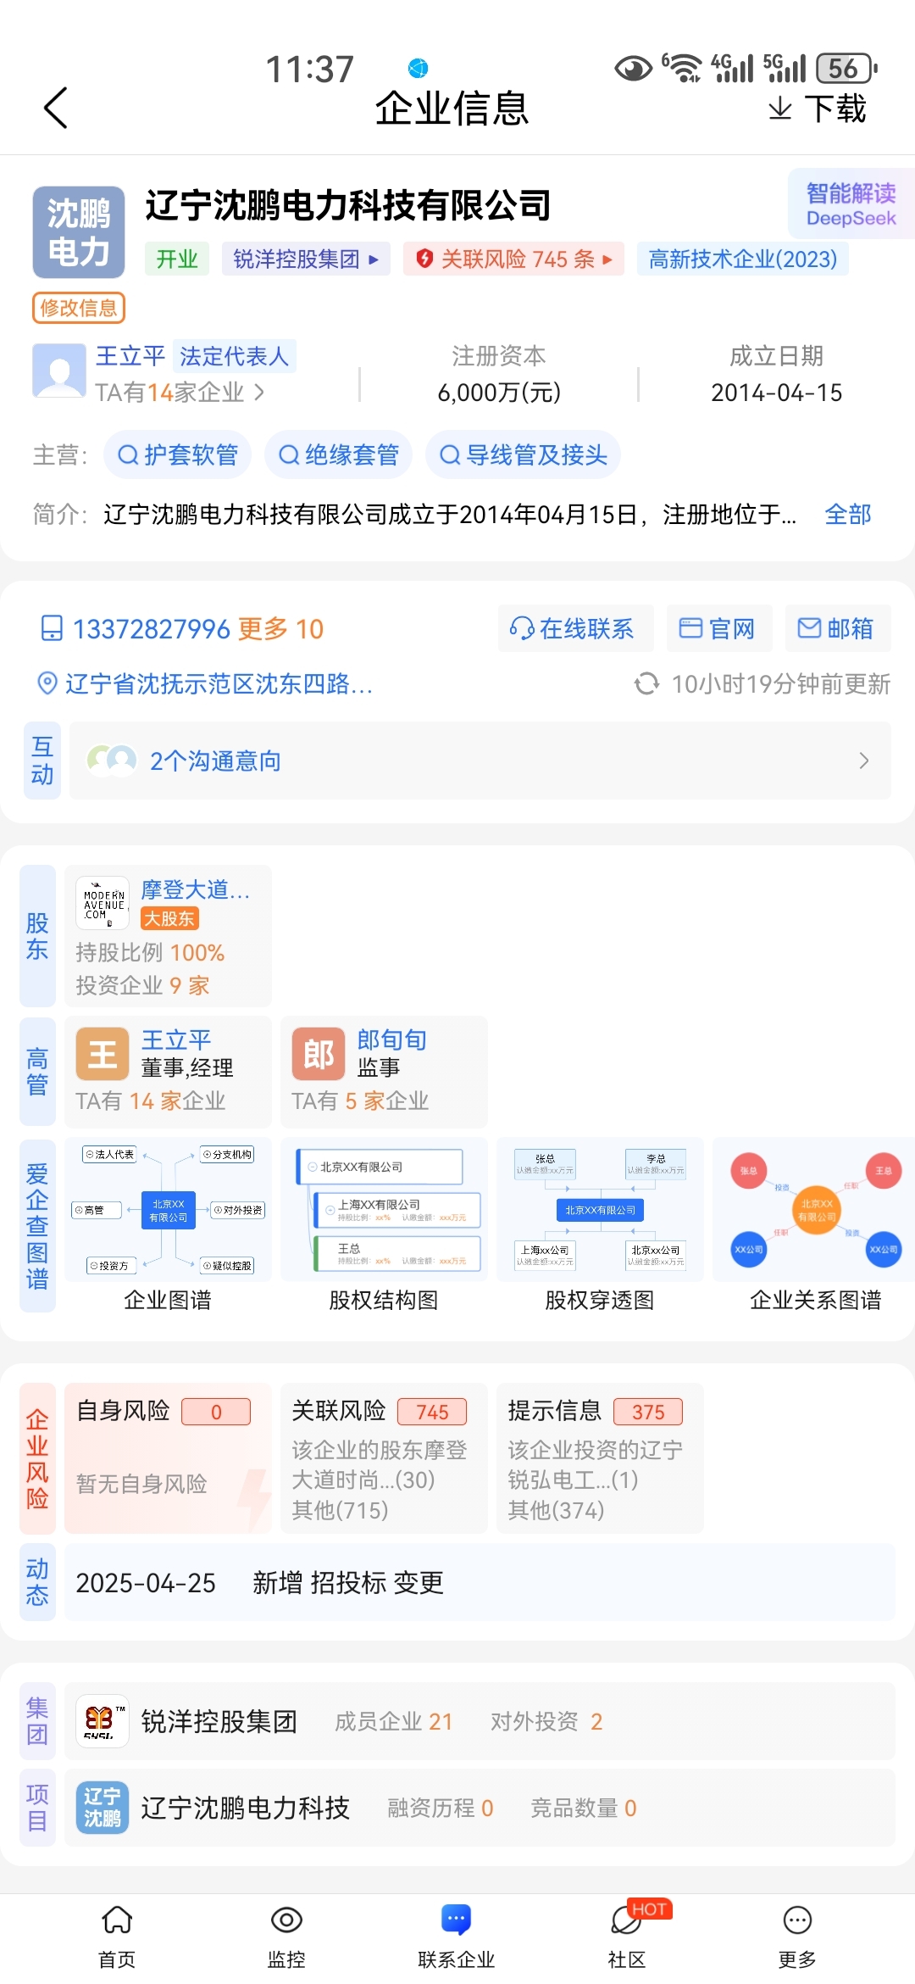
Task: Tap 成员企业 21 count
Action: [x=394, y=1721]
